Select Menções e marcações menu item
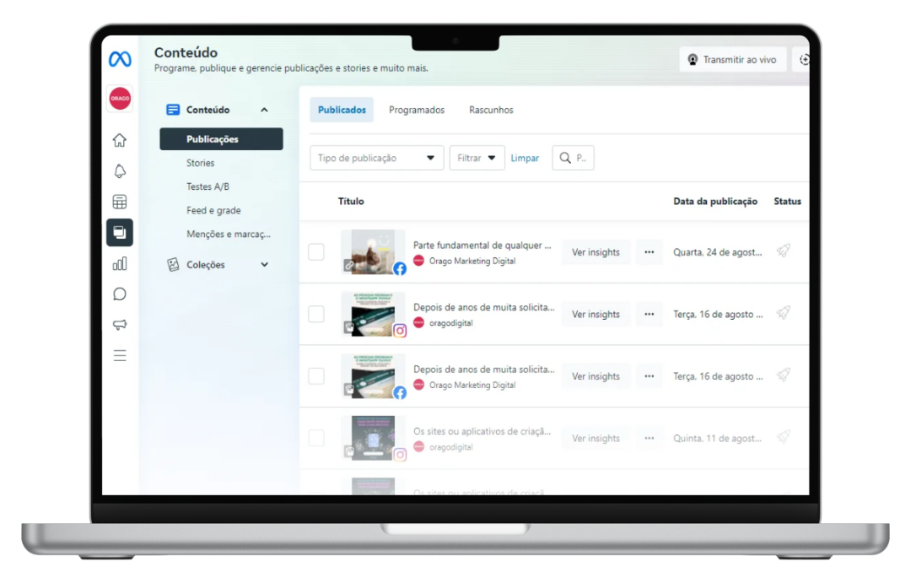Viewport: 911px width, 583px height. pos(229,235)
